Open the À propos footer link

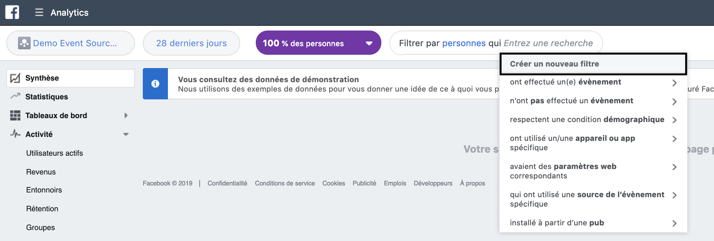tap(472, 183)
